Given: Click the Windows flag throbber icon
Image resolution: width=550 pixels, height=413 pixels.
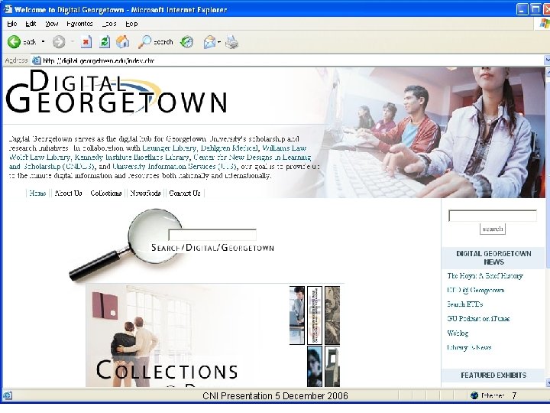Looking at the screenshot, I should (545, 24).
